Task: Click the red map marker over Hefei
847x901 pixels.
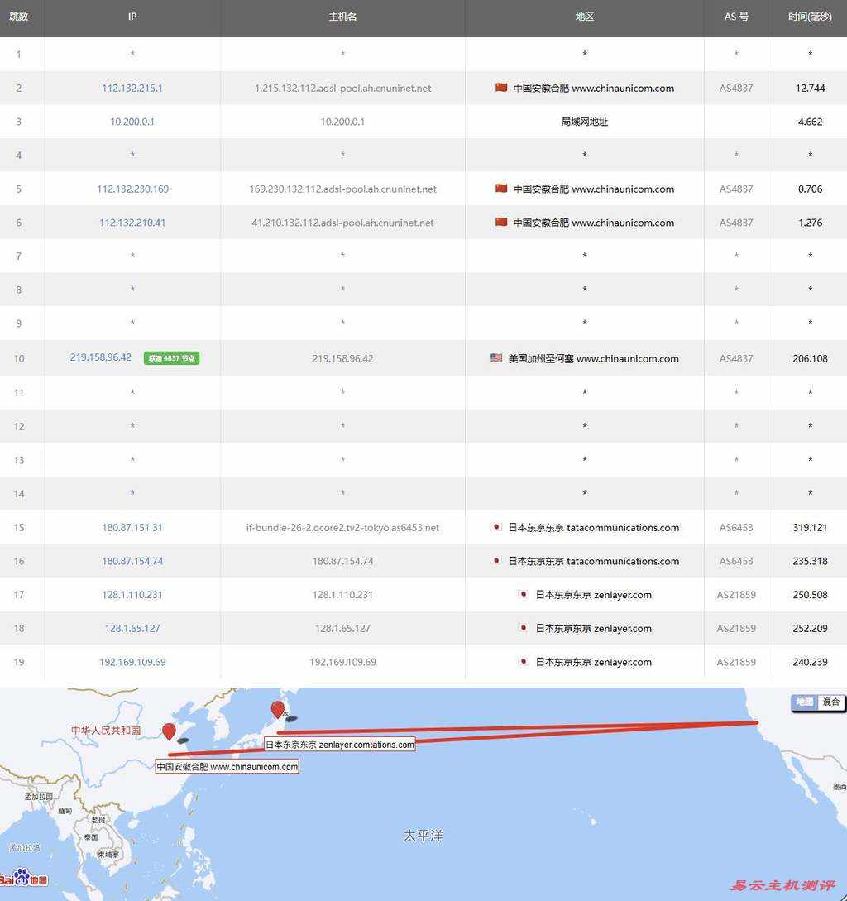Action: click(169, 731)
